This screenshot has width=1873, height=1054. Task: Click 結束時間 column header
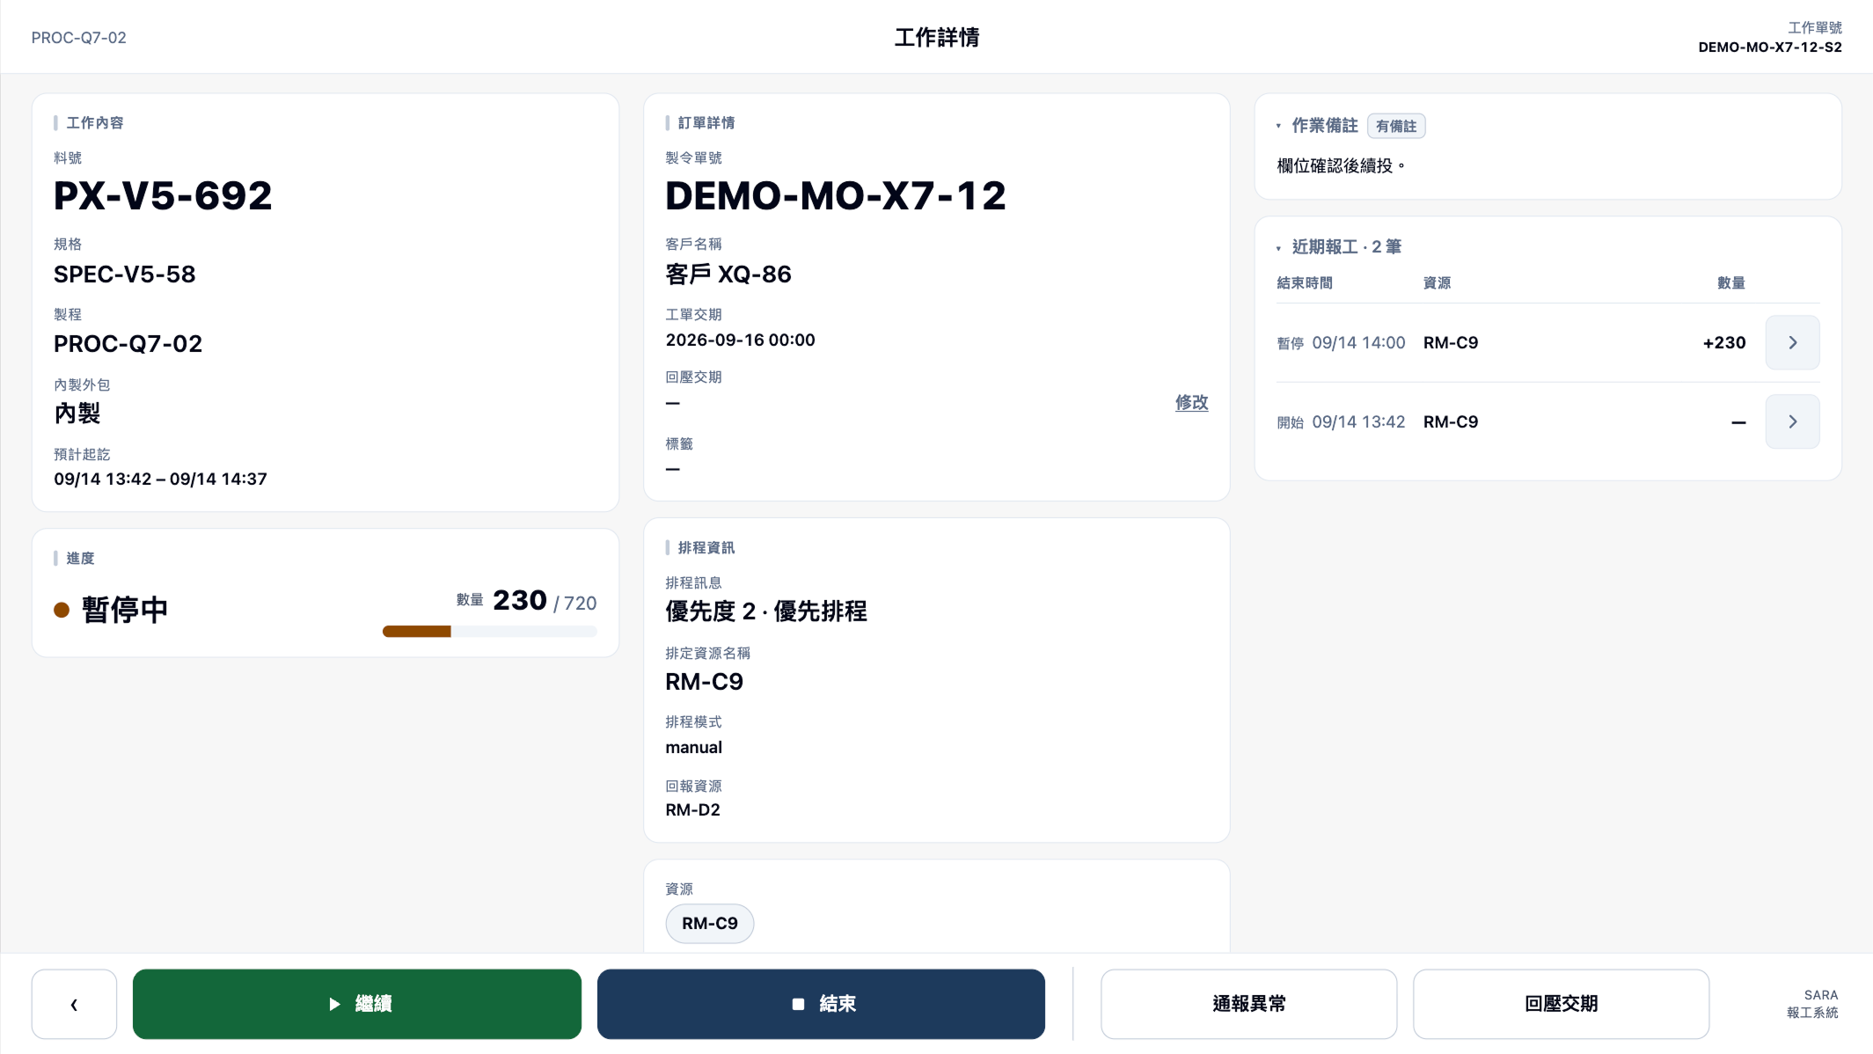(1305, 282)
